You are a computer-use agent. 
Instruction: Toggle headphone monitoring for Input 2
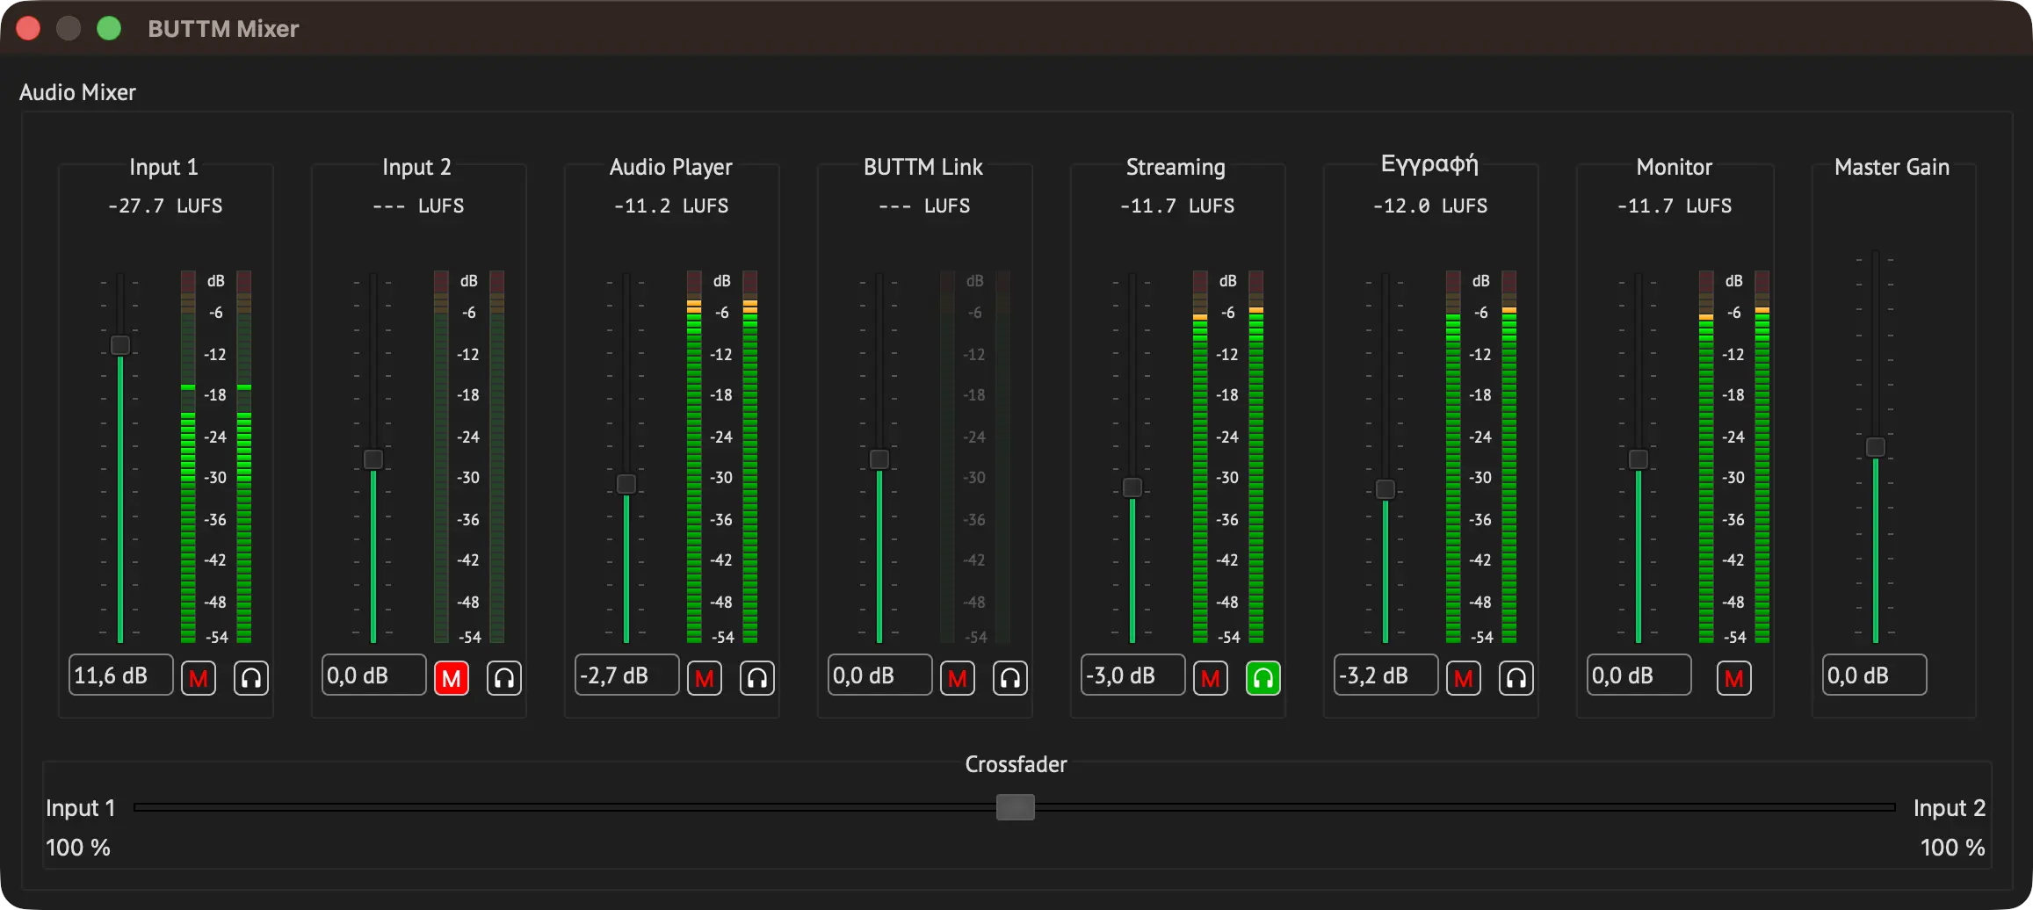coord(504,678)
